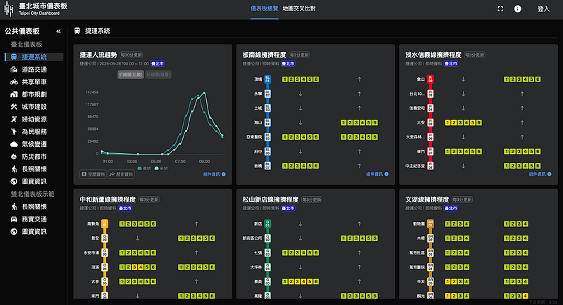Open 組件資訊 for 板南線擁擠程度
The width and height of the screenshot is (563, 305).
click(377, 174)
